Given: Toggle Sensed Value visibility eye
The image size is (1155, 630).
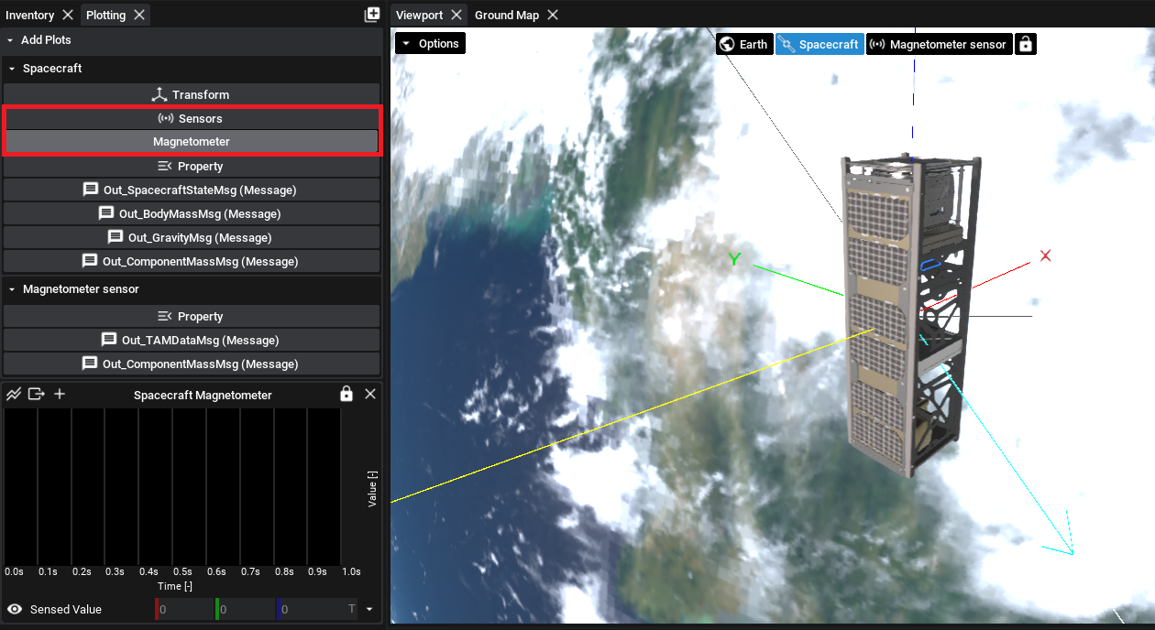Looking at the screenshot, I should click(x=15, y=609).
